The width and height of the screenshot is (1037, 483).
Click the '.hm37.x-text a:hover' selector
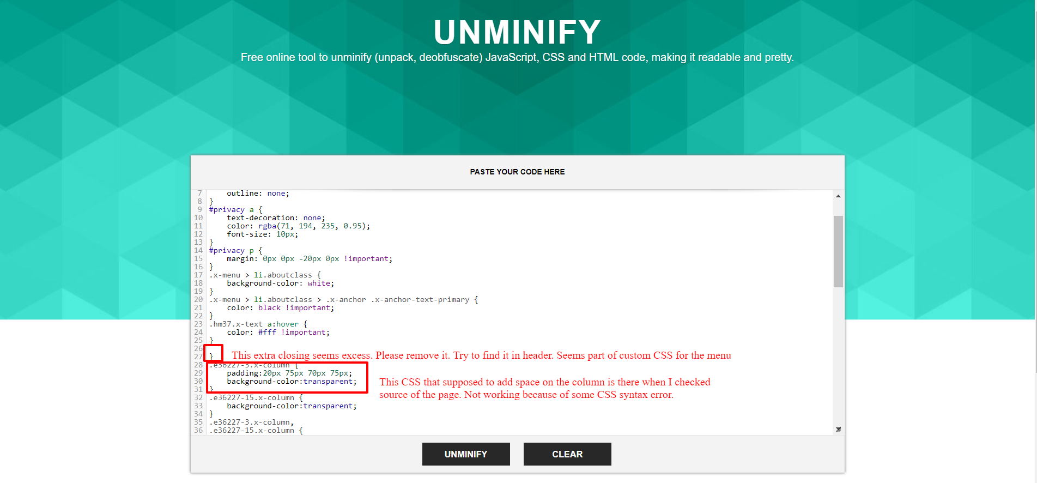point(258,324)
